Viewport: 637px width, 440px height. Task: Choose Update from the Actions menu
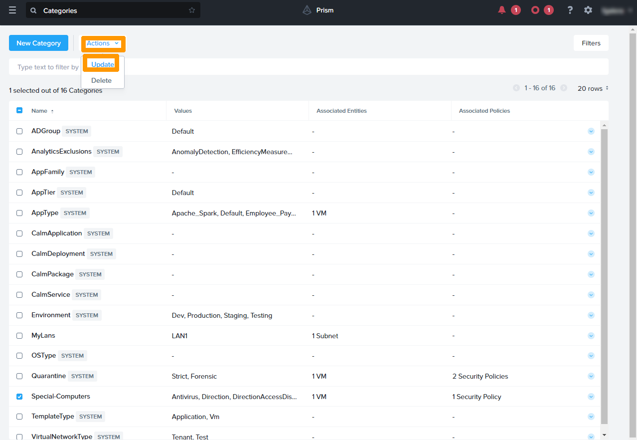[103, 64]
